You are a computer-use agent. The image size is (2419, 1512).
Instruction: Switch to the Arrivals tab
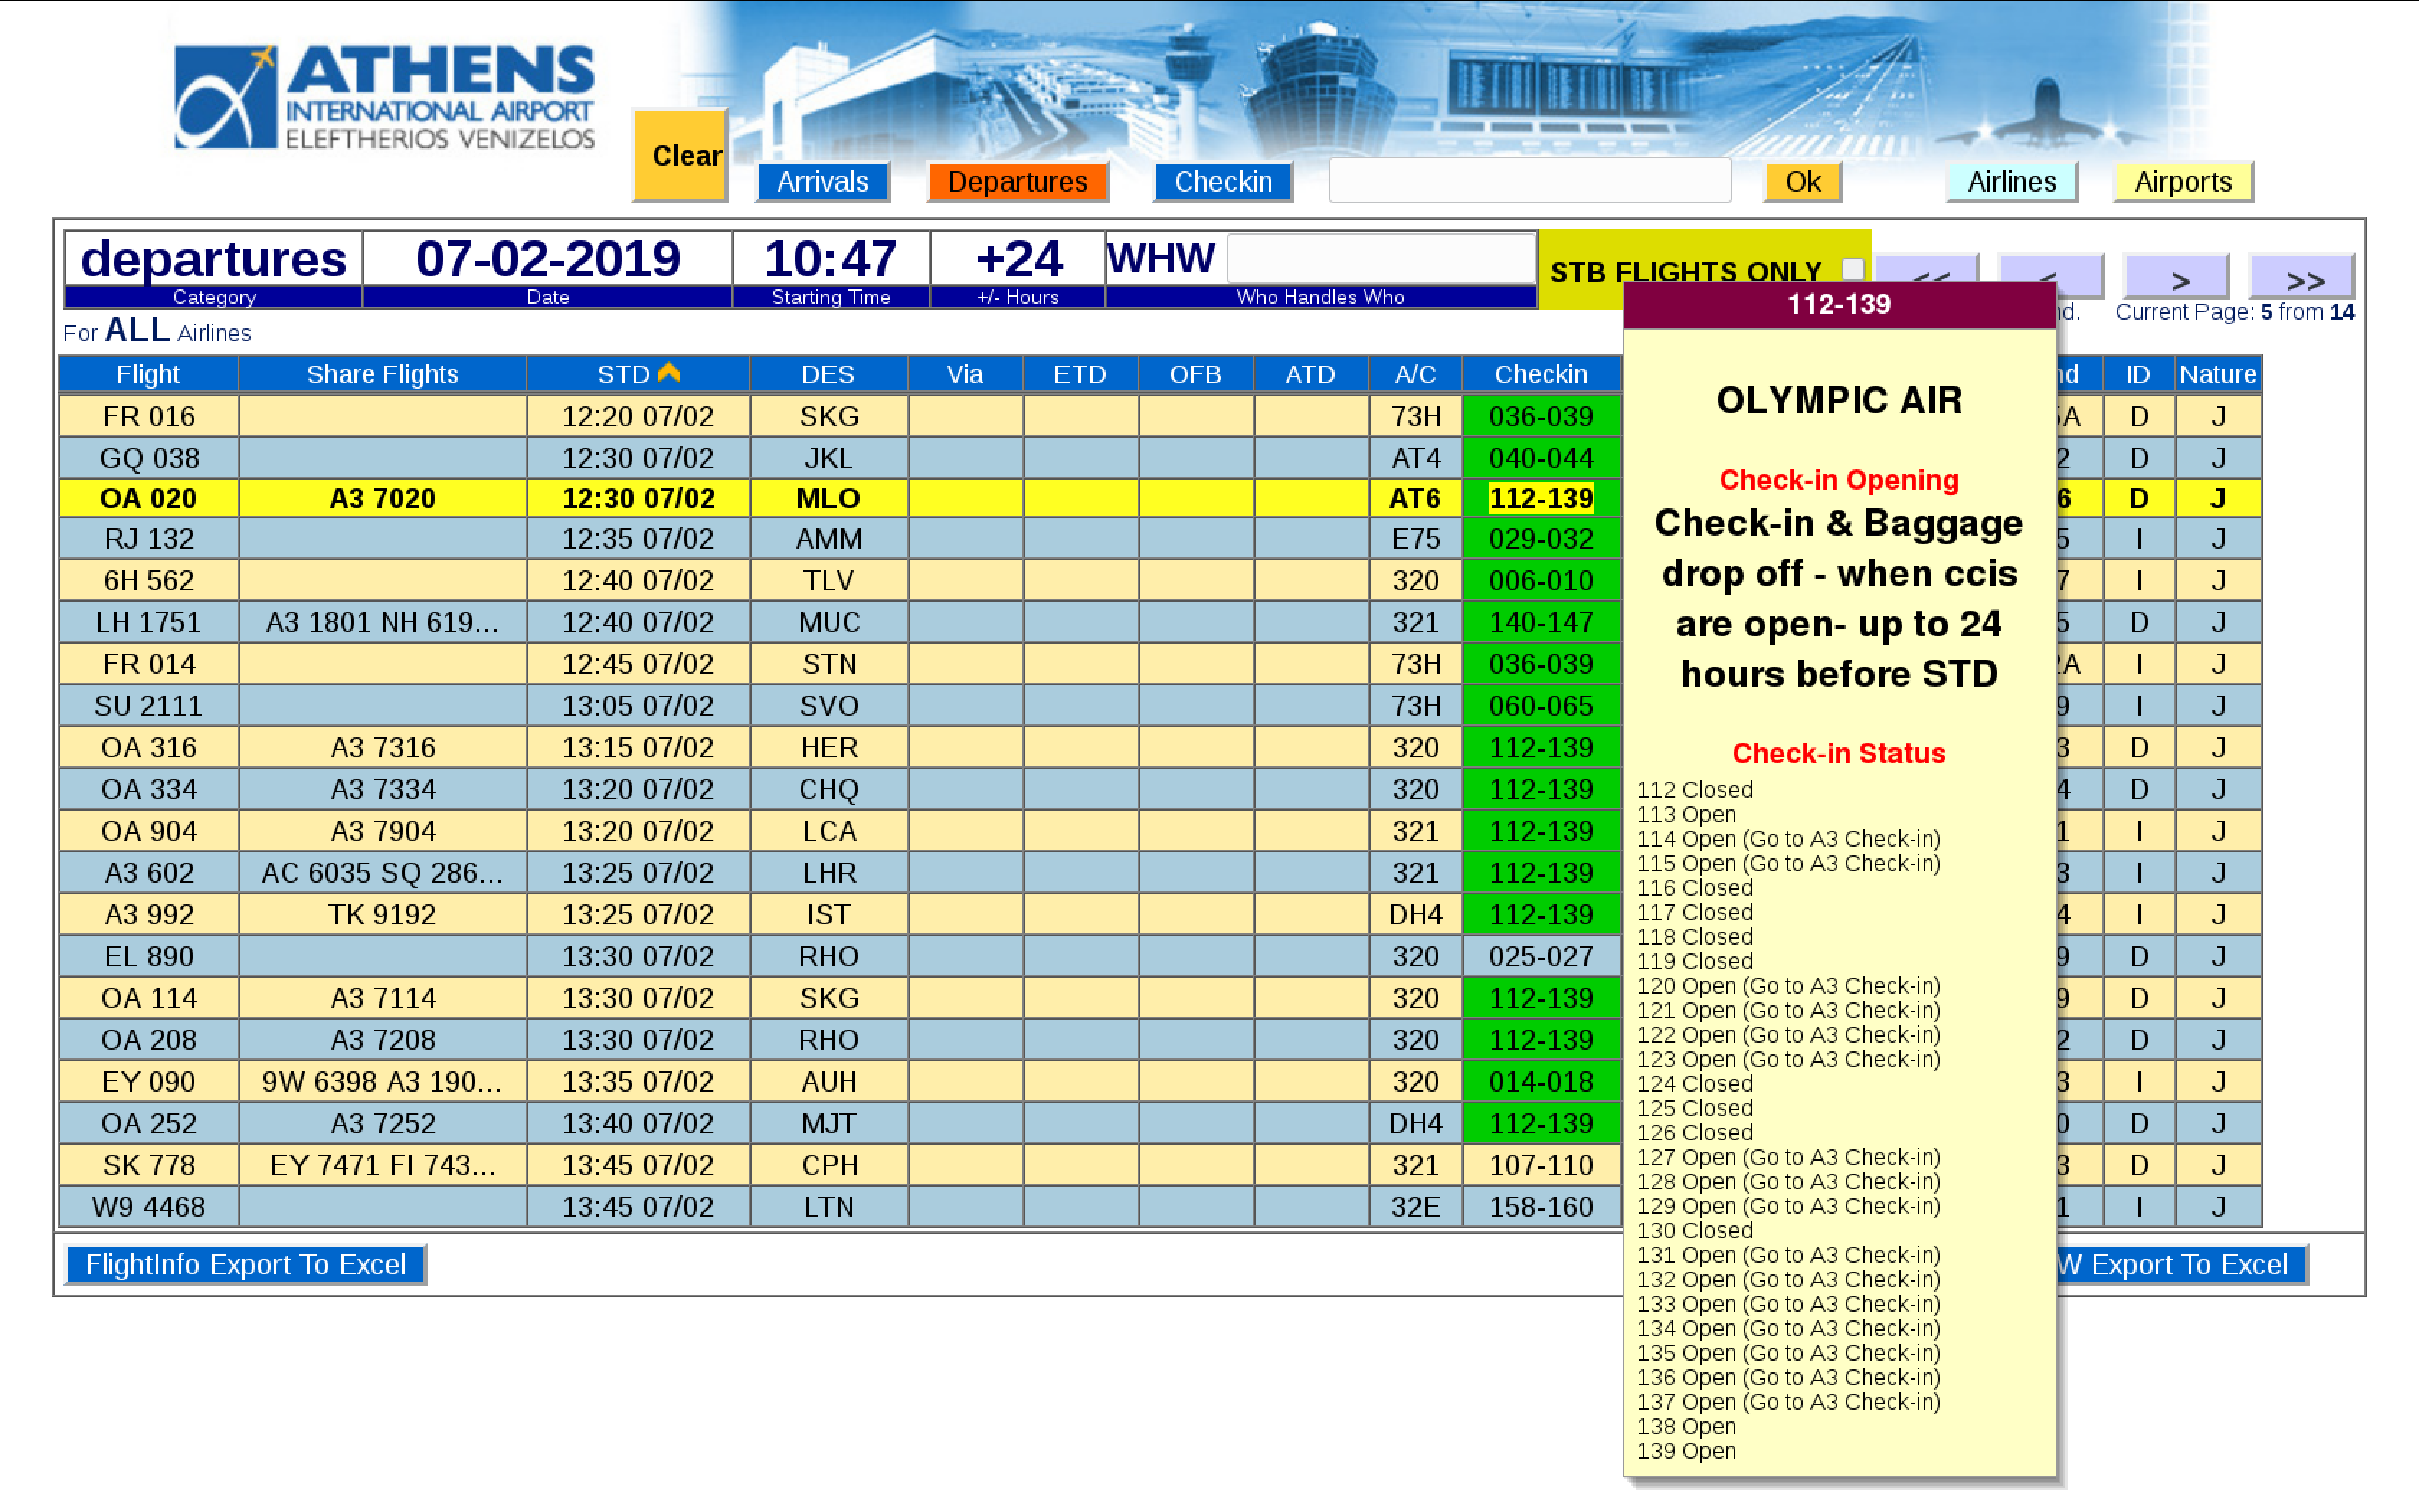click(821, 182)
